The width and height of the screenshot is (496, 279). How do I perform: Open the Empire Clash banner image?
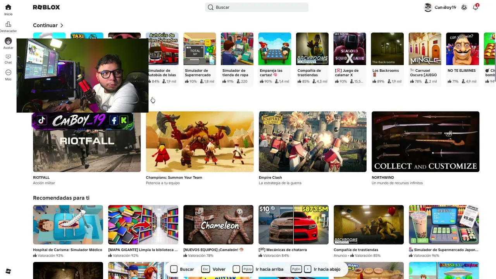click(313, 142)
